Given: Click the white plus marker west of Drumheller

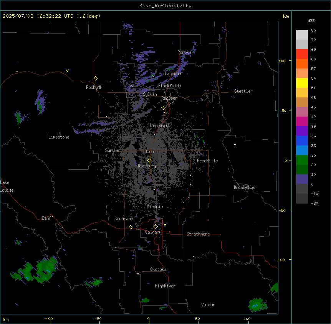Looking at the screenshot, I should [235, 144].
